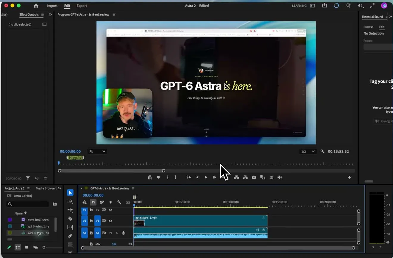
Task: Toggle V1 sync lock
Action: [x=104, y=221]
